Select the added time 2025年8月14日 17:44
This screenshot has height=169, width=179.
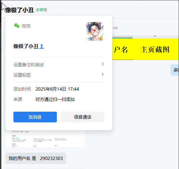tap(57, 89)
